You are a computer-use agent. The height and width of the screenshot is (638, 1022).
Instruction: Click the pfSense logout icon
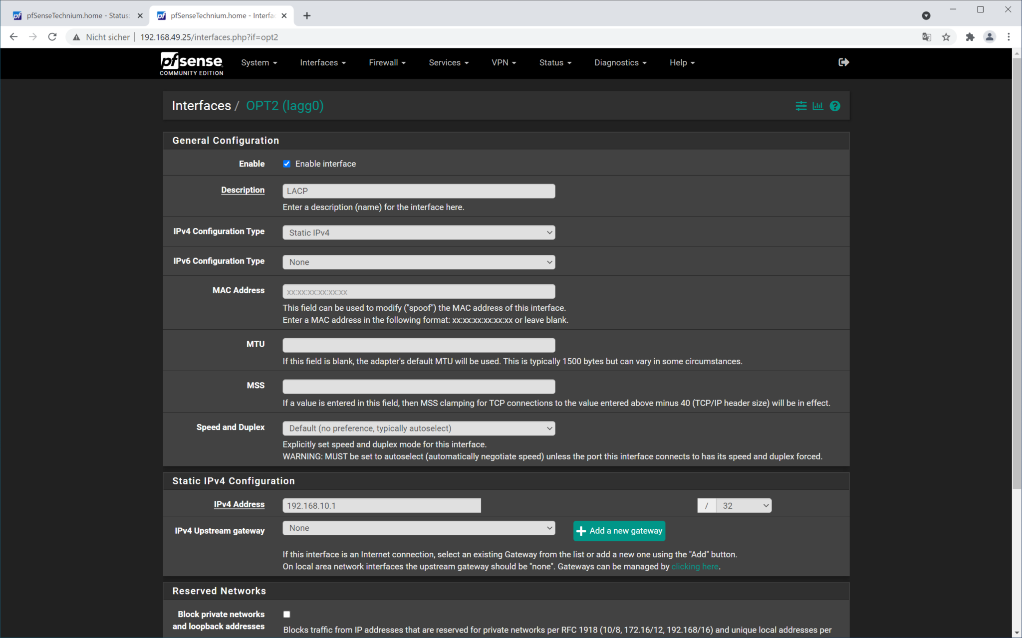point(843,62)
